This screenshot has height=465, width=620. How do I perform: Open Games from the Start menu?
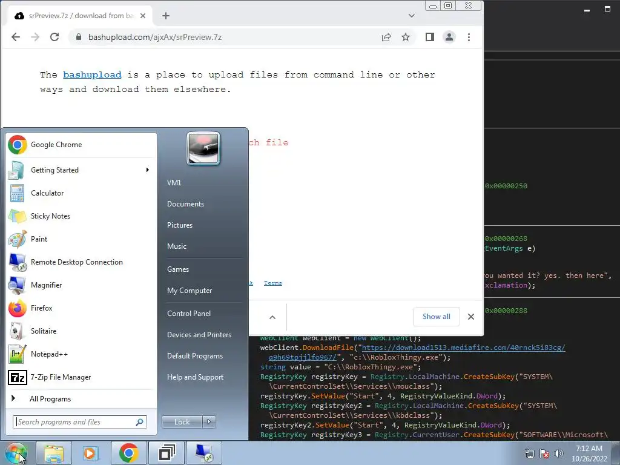pos(178,269)
